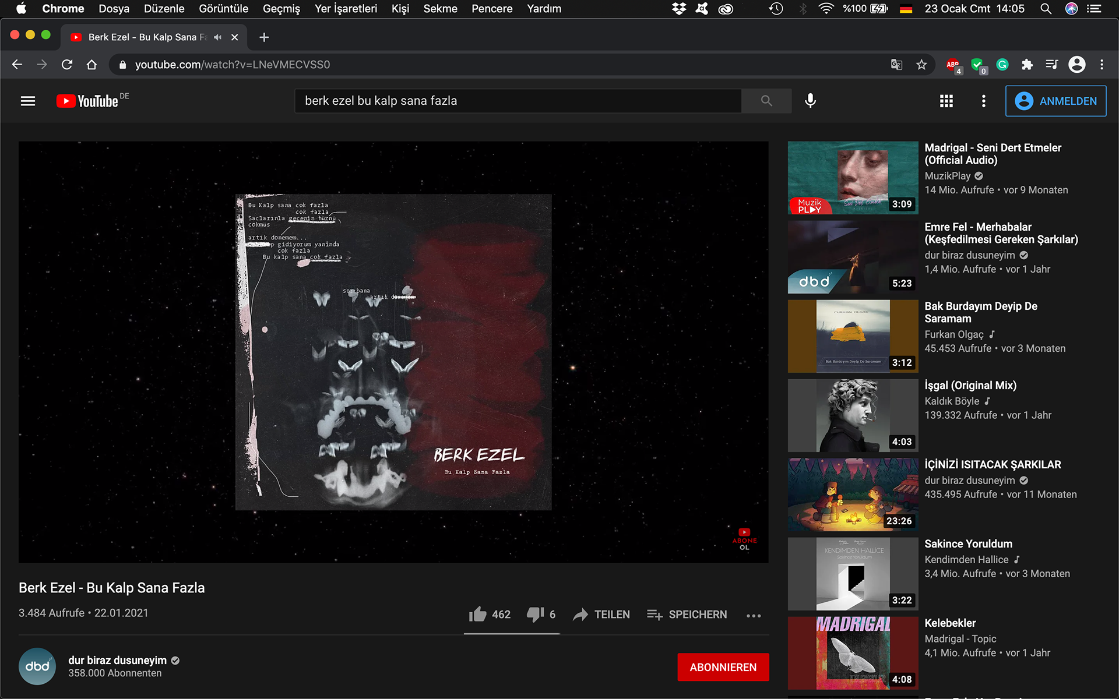The height and width of the screenshot is (699, 1119).
Task: Bookmark page with star icon
Action: (x=921, y=65)
